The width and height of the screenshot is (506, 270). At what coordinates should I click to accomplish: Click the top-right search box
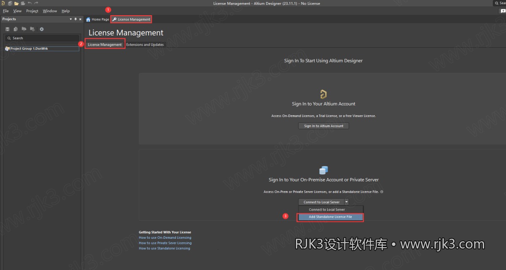pos(500,3)
